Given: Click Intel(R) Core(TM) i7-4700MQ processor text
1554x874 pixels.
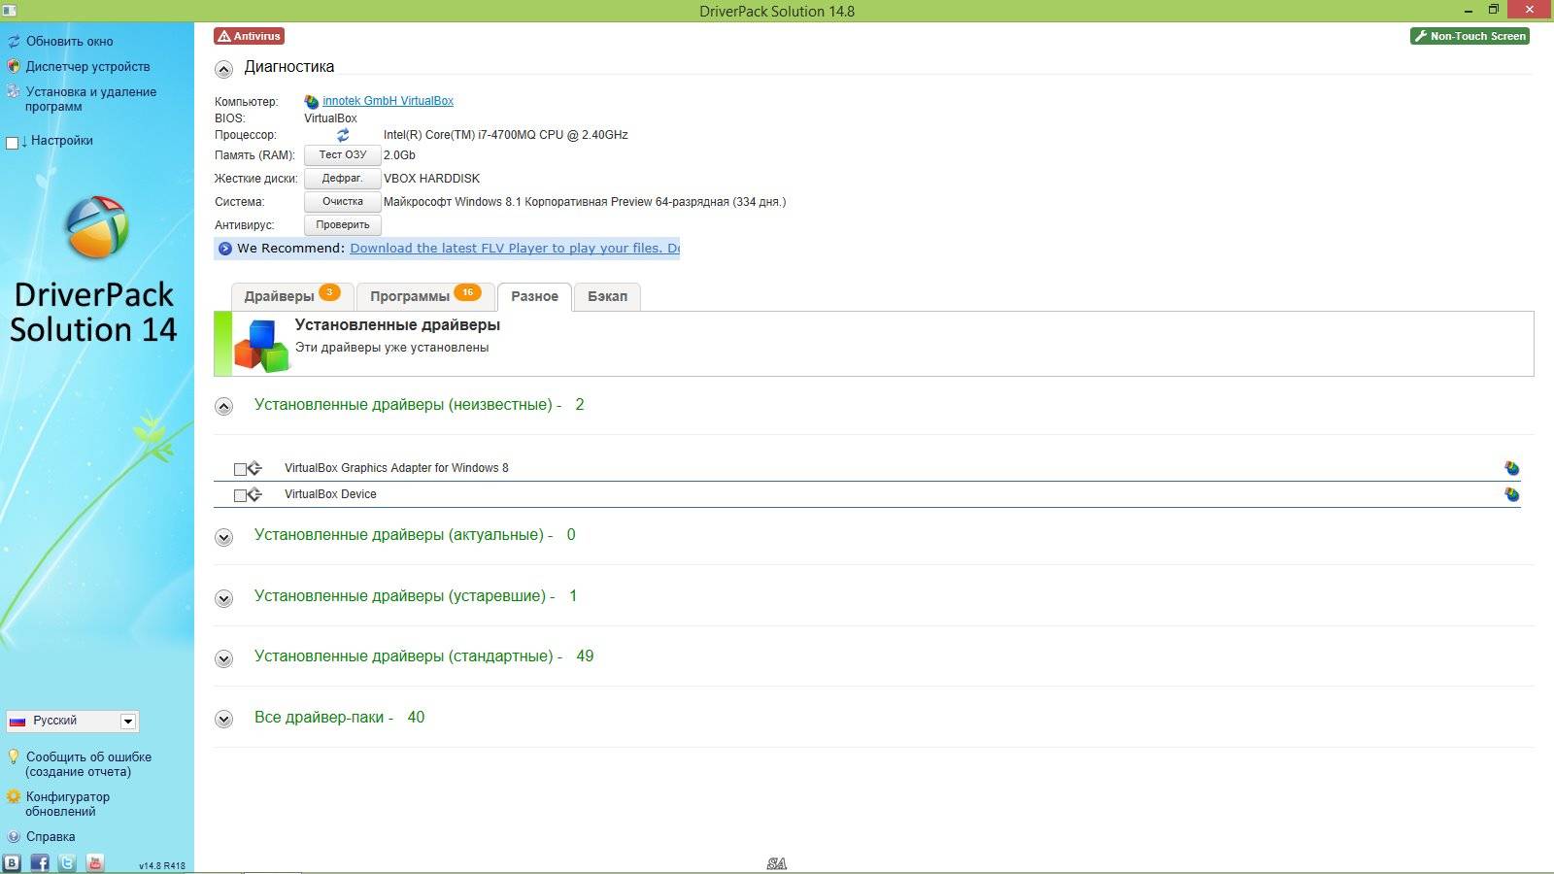Looking at the screenshot, I should (506, 135).
